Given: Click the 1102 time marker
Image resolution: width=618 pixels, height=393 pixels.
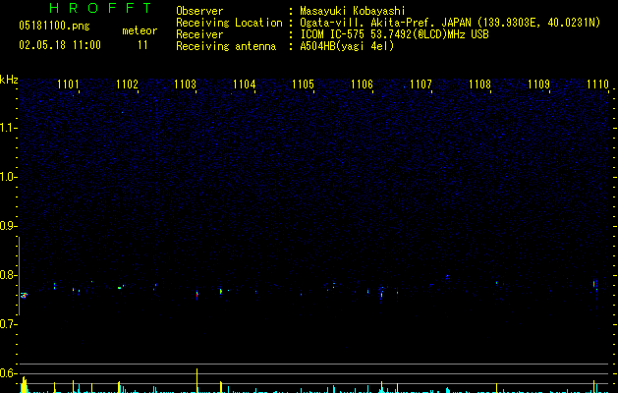Looking at the screenshot, I should coord(127,84).
